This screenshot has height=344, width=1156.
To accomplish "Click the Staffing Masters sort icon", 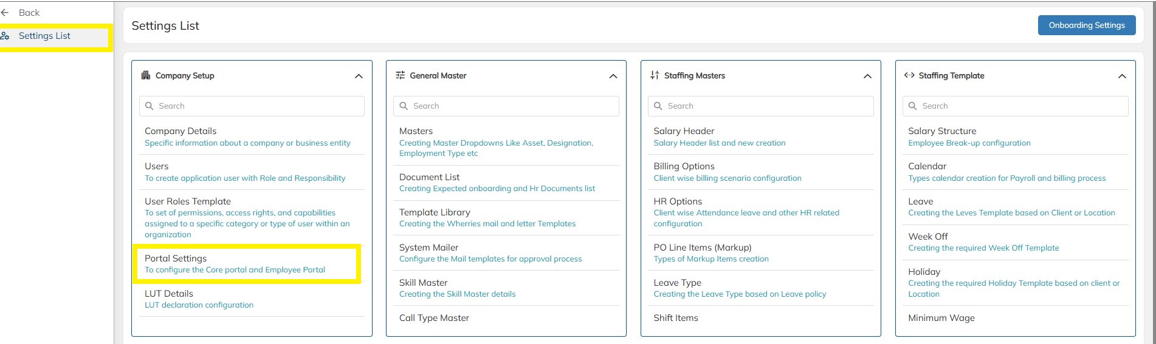I will coord(655,76).
